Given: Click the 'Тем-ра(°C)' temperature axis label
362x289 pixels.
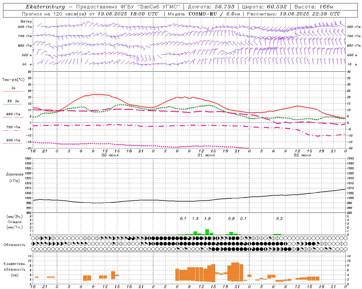Looking at the screenshot, I should pyautogui.click(x=13, y=80).
